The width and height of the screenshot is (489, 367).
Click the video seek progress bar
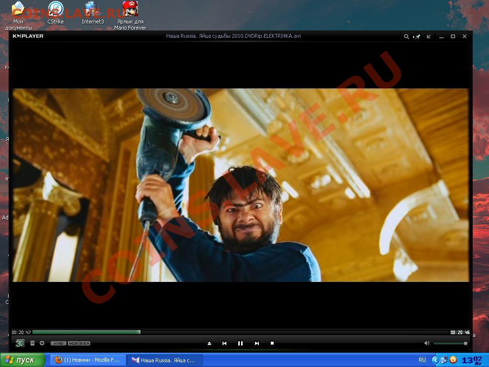[239, 332]
